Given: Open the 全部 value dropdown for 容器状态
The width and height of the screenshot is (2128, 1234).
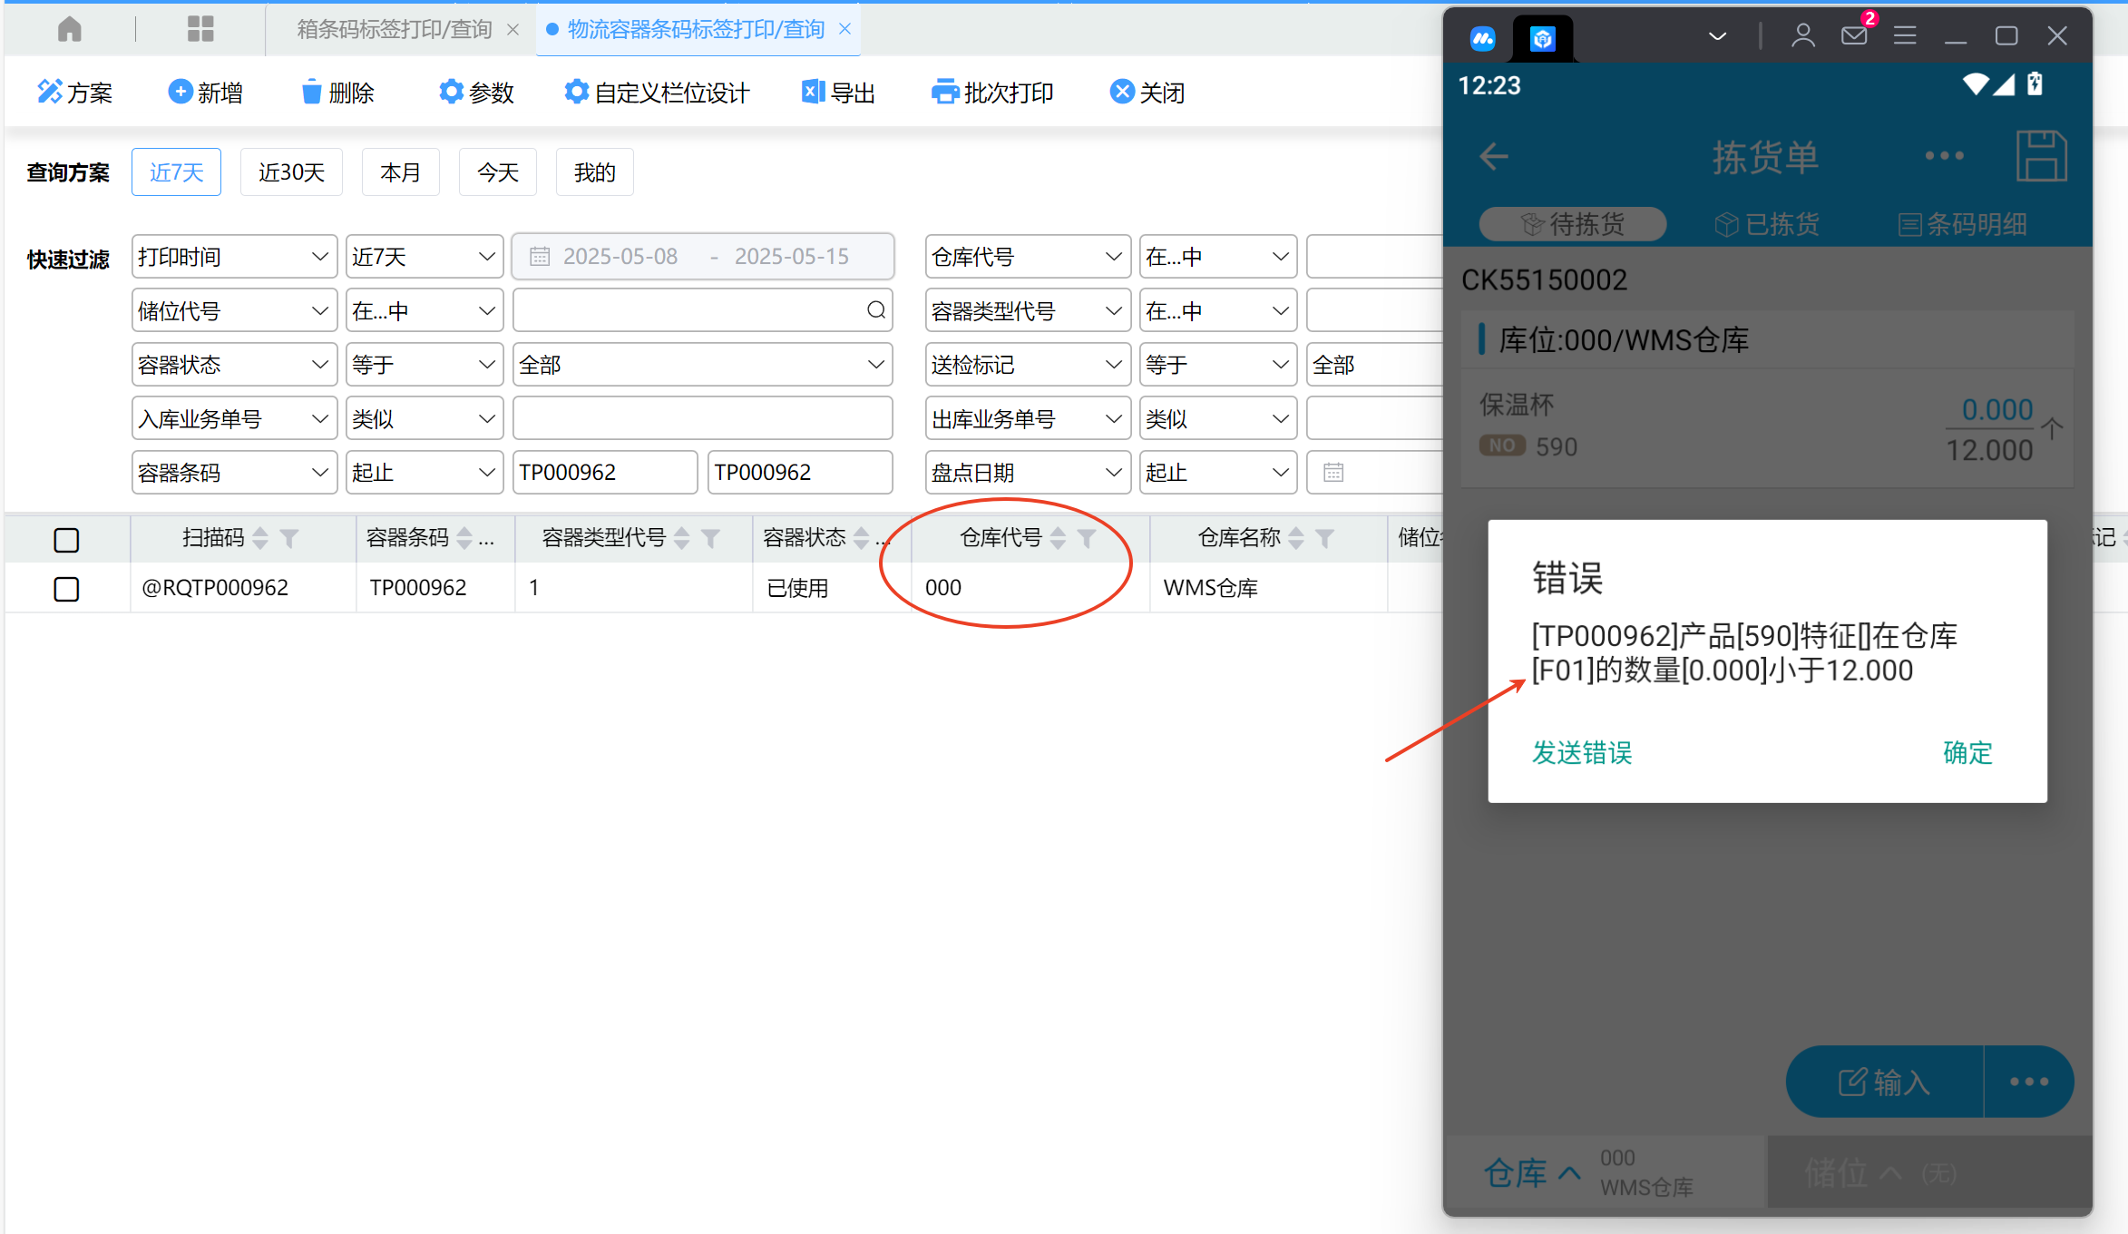Looking at the screenshot, I should [x=703, y=365].
